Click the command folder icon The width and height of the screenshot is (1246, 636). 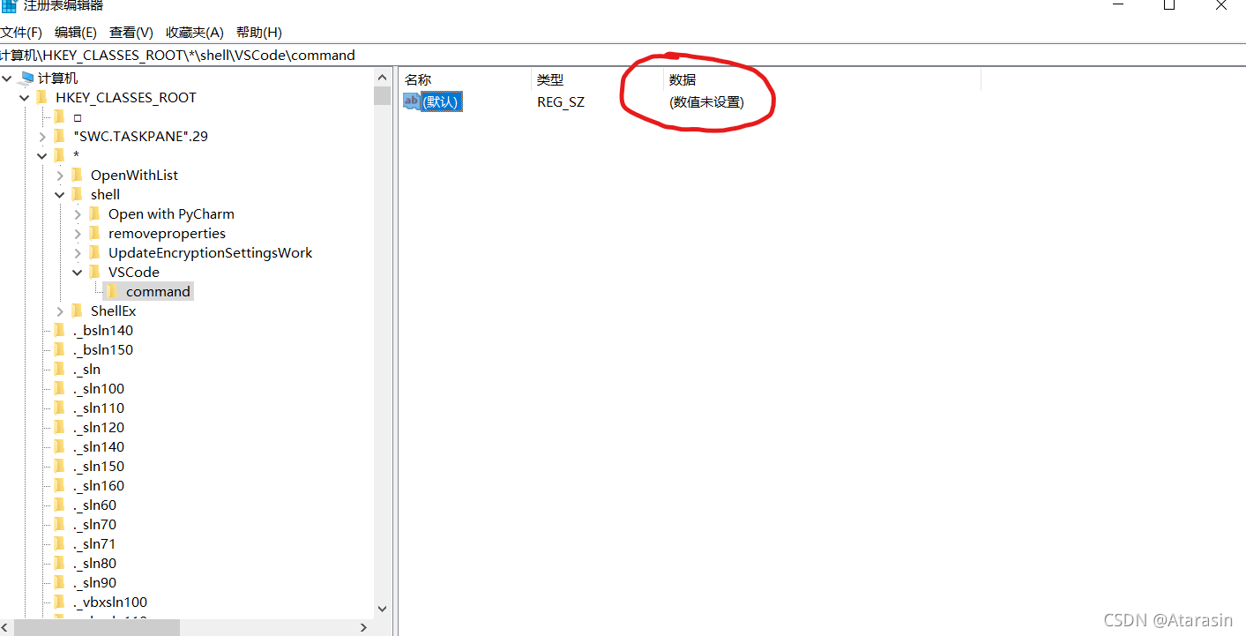coord(112,292)
